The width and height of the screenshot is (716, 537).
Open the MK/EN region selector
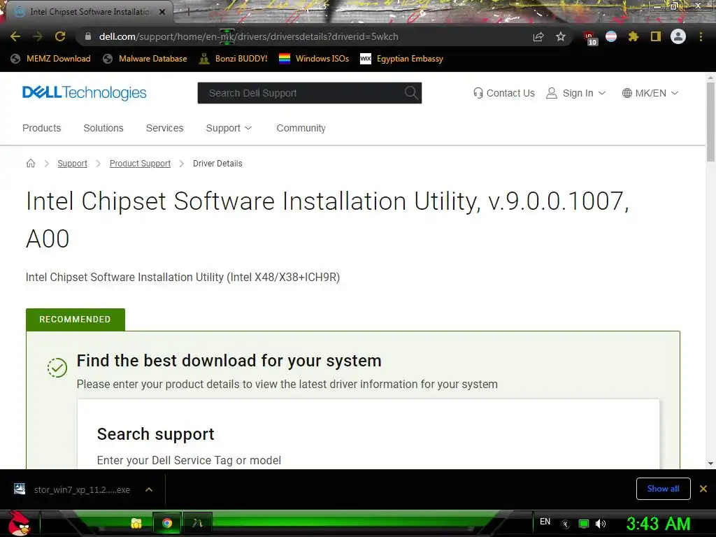pyautogui.click(x=650, y=93)
